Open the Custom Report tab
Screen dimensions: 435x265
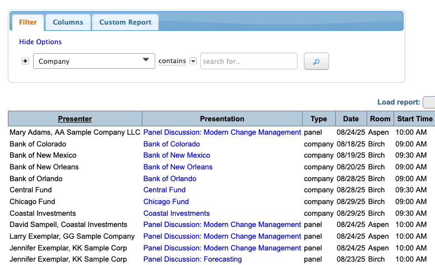tap(125, 22)
